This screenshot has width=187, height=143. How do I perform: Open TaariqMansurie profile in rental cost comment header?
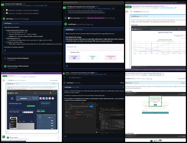click(135, 16)
